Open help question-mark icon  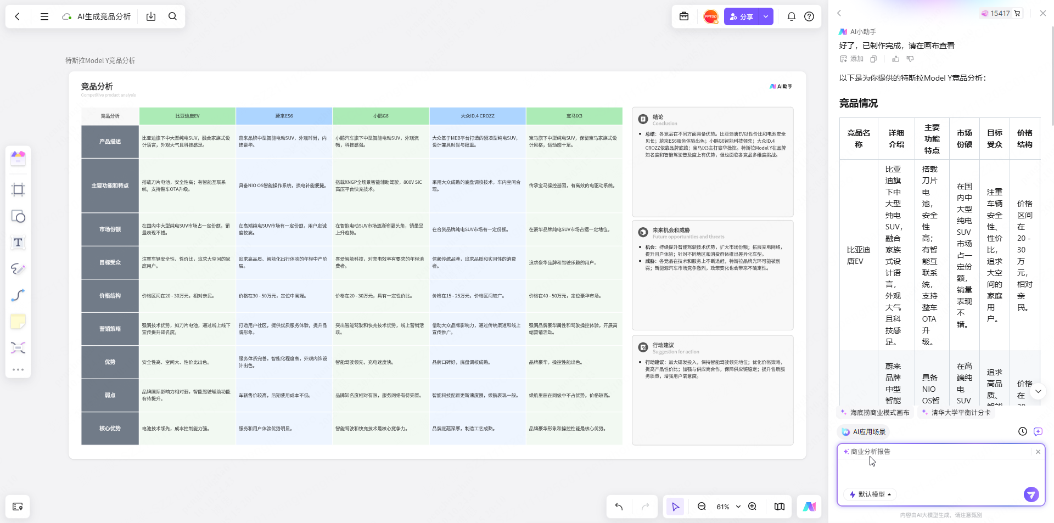coord(809,16)
